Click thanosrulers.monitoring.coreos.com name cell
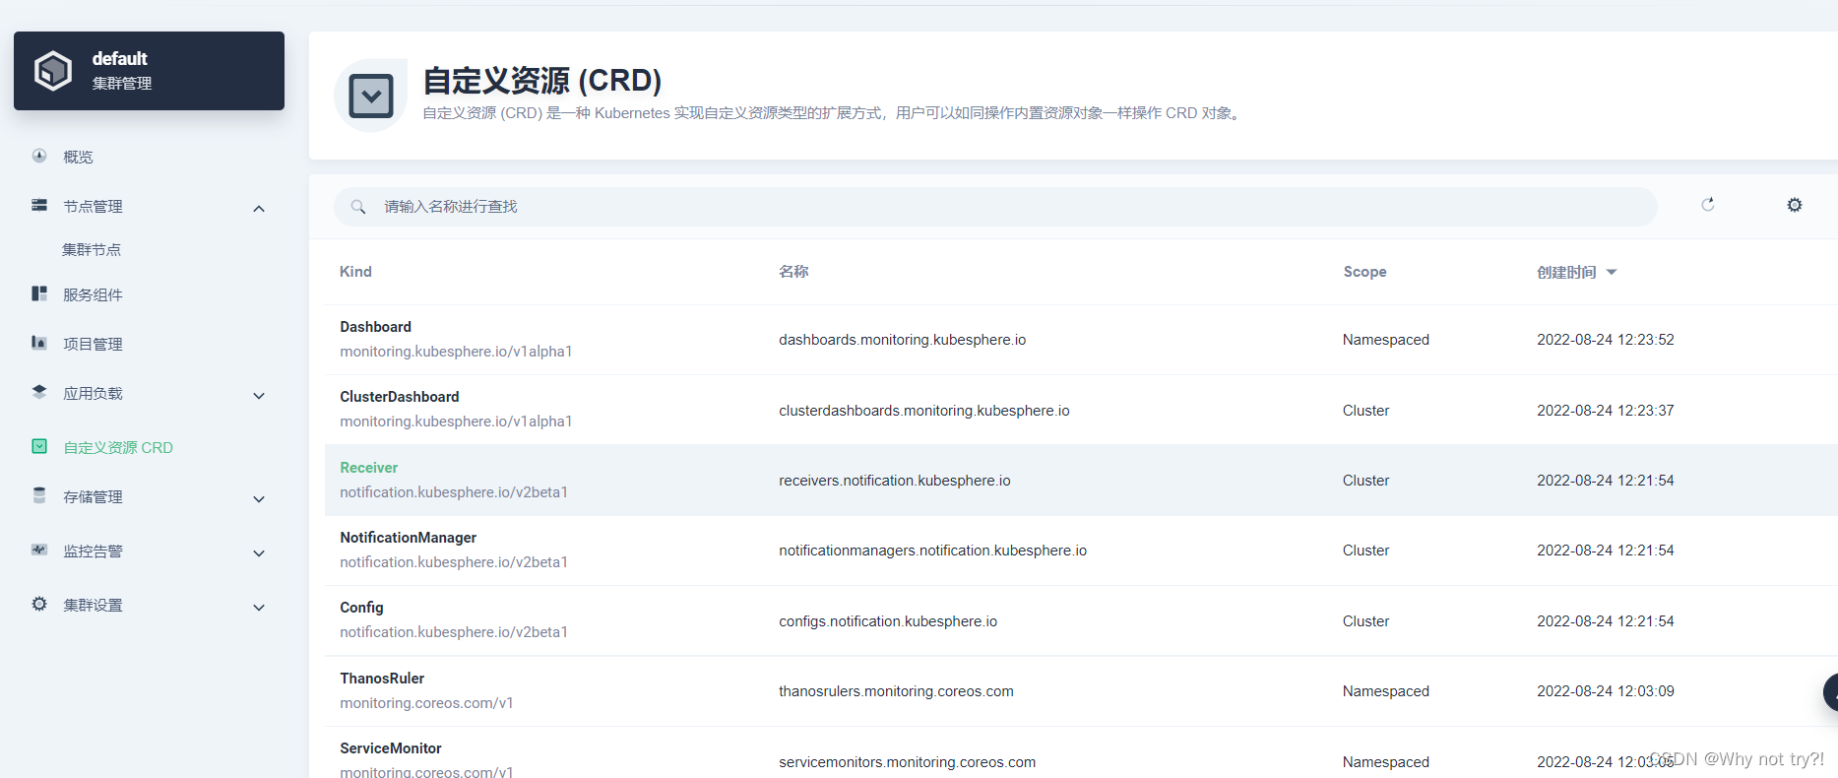Image resolution: width=1838 pixels, height=778 pixels. pos(896,691)
